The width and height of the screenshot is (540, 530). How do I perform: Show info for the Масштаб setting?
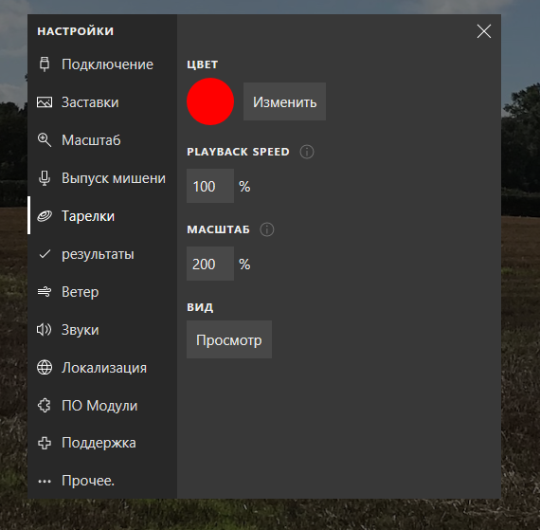click(x=267, y=229)
